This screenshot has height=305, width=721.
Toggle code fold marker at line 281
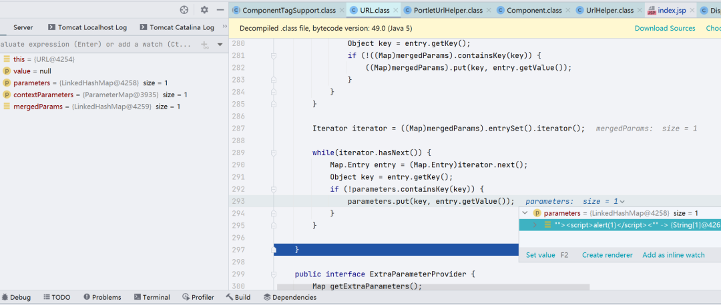274,56
